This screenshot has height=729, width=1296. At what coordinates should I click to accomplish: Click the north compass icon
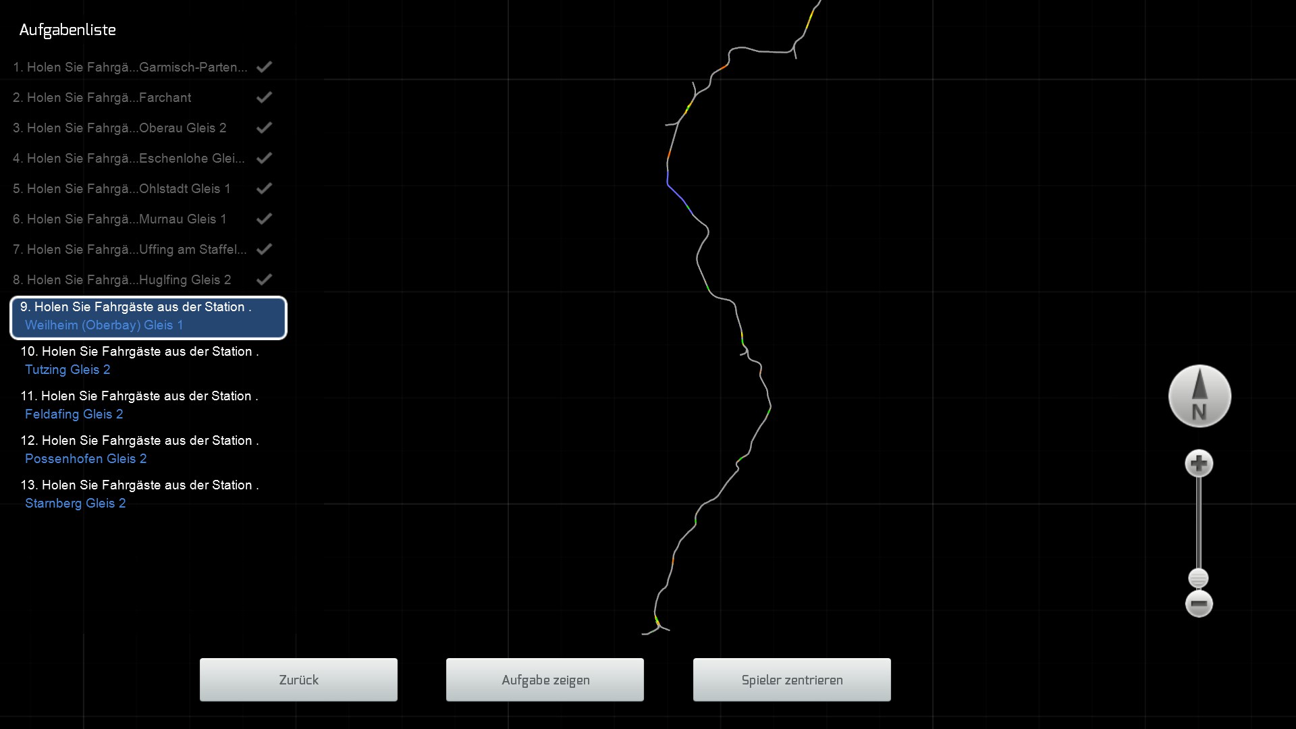tap(1199, 396)
